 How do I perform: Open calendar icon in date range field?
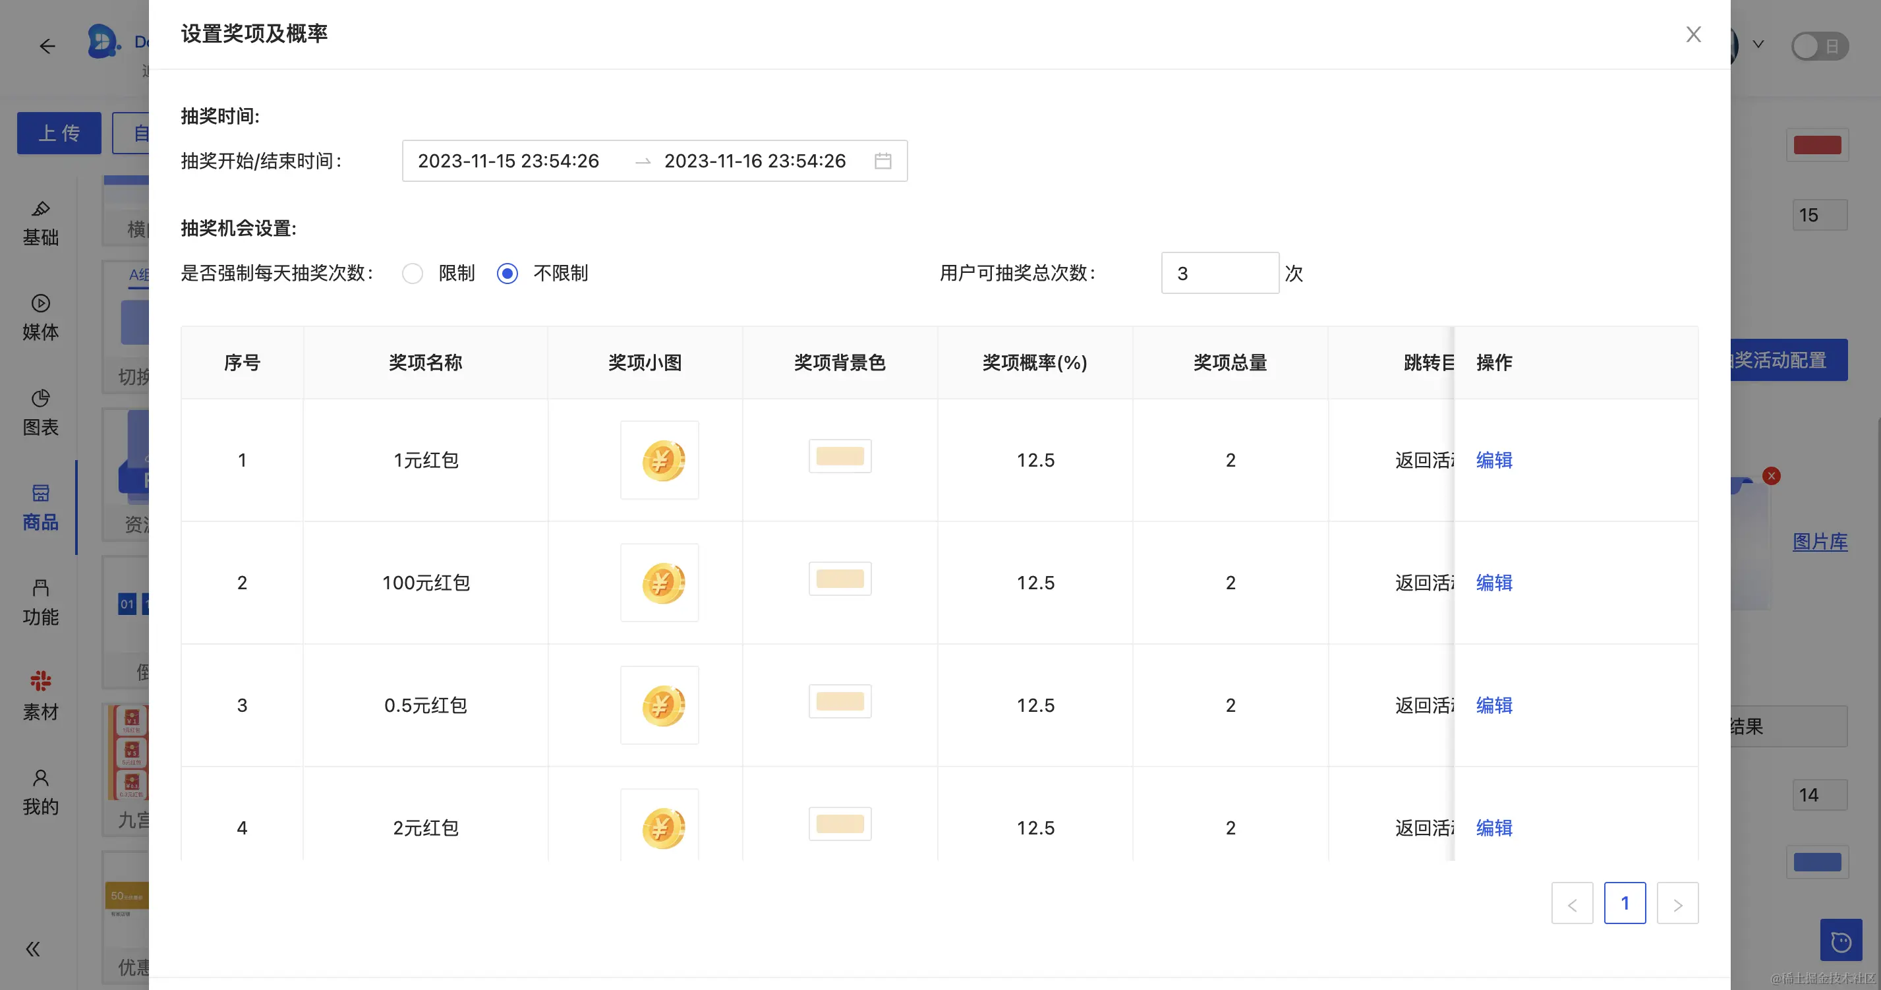click(883, 161)
